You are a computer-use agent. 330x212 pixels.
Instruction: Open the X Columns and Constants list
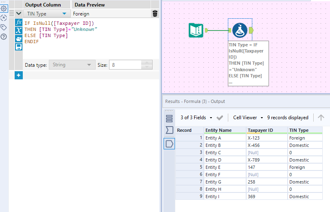[19, 31]
